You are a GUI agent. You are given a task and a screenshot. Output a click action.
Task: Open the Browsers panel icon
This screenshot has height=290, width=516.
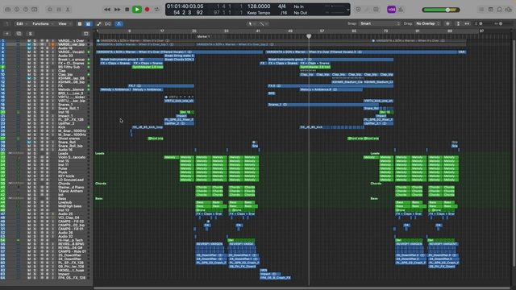click(x=509, y=10)
